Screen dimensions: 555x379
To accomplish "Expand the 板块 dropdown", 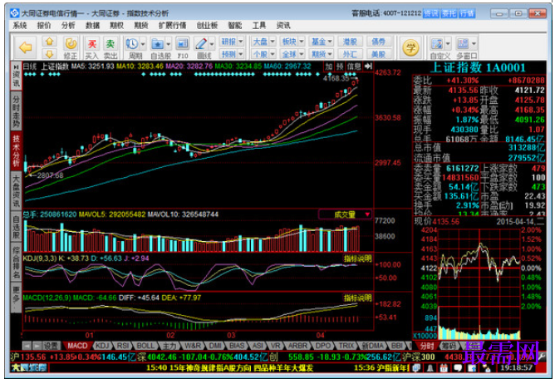I will 302,42.
